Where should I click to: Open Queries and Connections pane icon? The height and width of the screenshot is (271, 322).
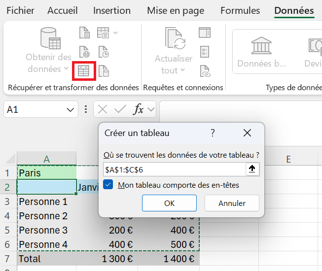point(205,33)
